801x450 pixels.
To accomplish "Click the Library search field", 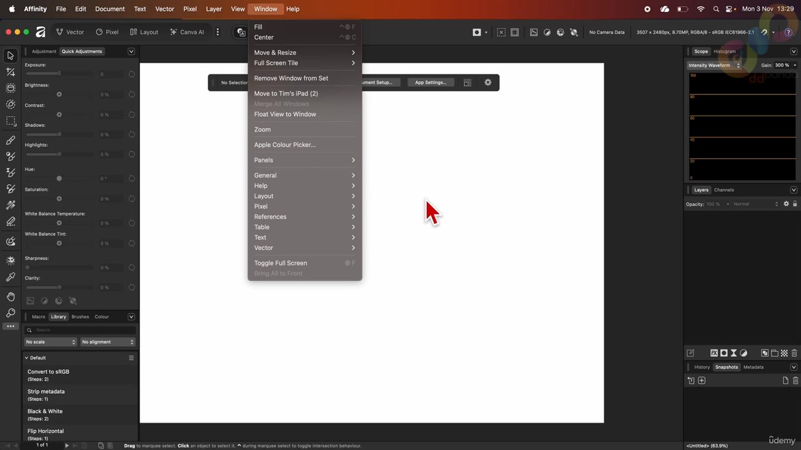I will (80, 330).
